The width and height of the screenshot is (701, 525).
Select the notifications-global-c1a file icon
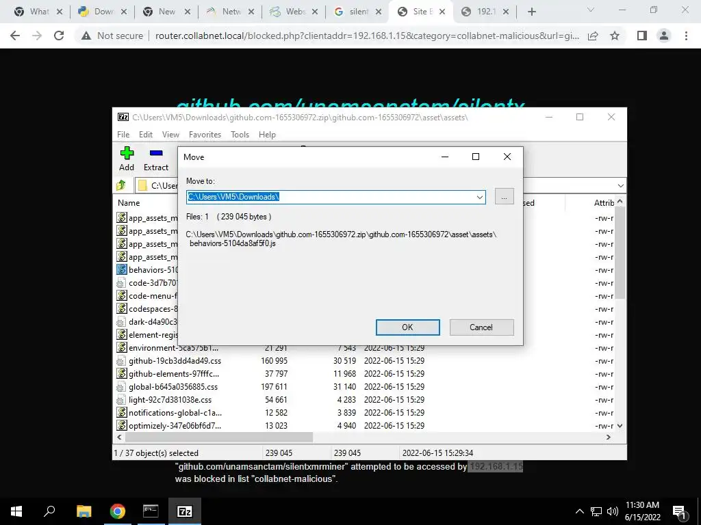[x=122, y=412]
